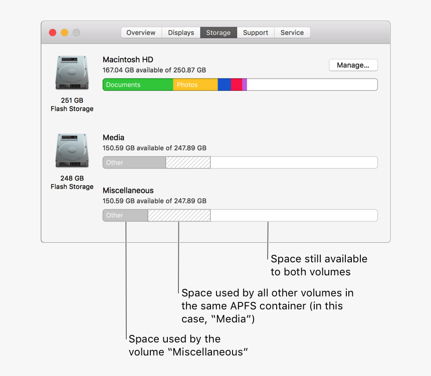Click the blue storage segment on Macintosh HD
Screen dimensions: 431x376
(x=225, y=84)
